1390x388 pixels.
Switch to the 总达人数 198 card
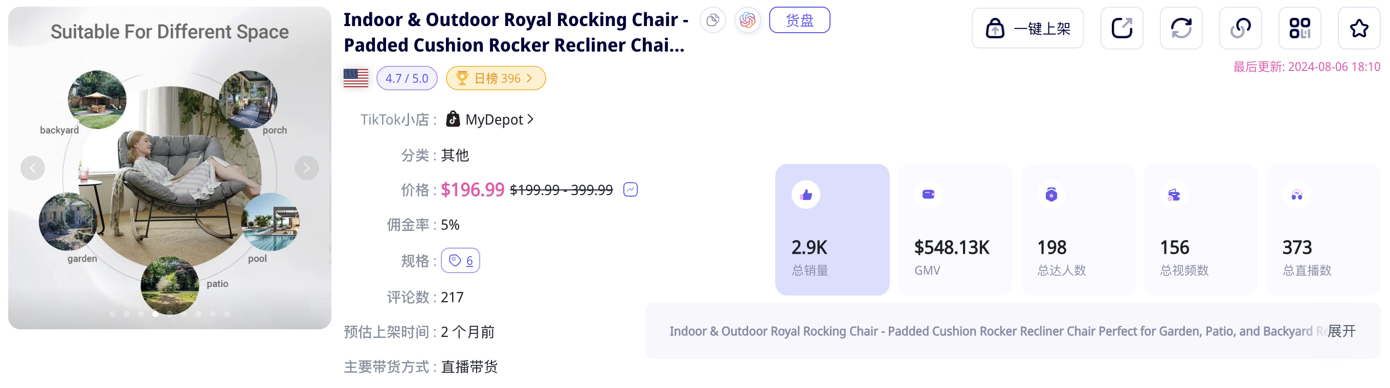click(x=1078, y=230)
